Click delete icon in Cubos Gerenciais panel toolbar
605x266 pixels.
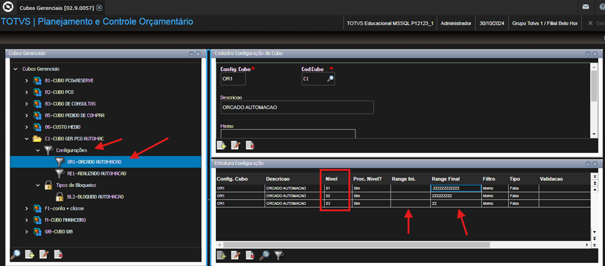pyautogui.click(x=58, y=254)
